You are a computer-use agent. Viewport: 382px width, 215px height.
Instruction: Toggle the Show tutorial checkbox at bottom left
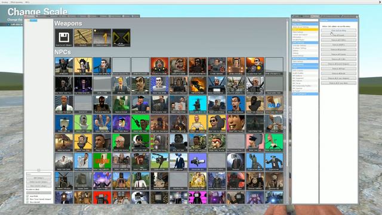(27, 202)
